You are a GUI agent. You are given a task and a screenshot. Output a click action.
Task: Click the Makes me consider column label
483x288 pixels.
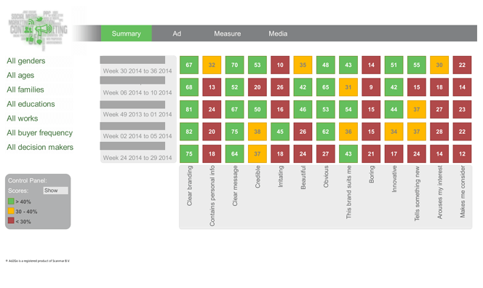coord(462,191)
